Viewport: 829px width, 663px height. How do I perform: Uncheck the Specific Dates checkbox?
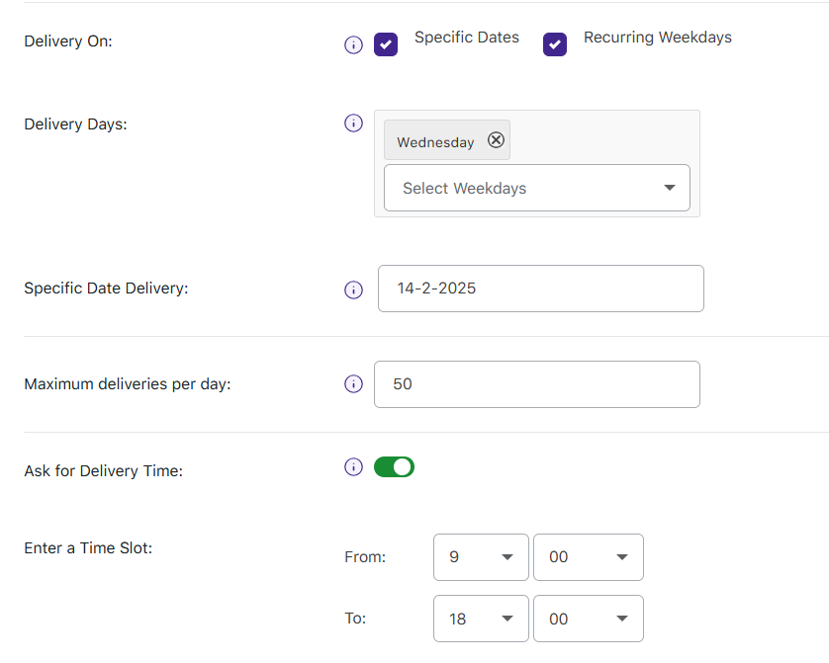[x=386, y=44]
